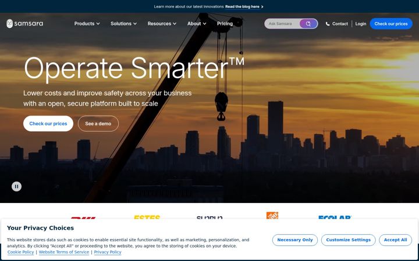The image size is (419, 261).
Task: Click the See a demo button
Action: pyautogui.click(x=98, y=124)
